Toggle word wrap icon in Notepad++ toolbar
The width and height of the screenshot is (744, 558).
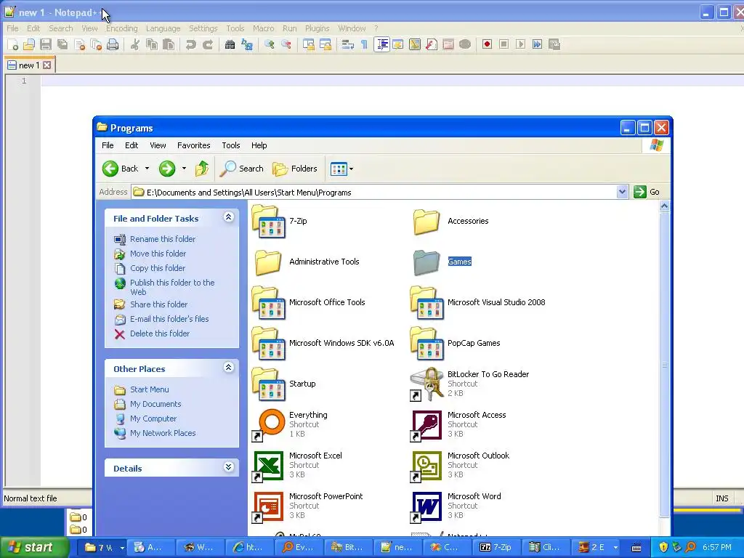coord(348,44)
